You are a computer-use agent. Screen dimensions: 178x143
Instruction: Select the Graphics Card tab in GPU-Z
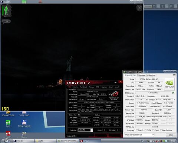tap(131, 75)
